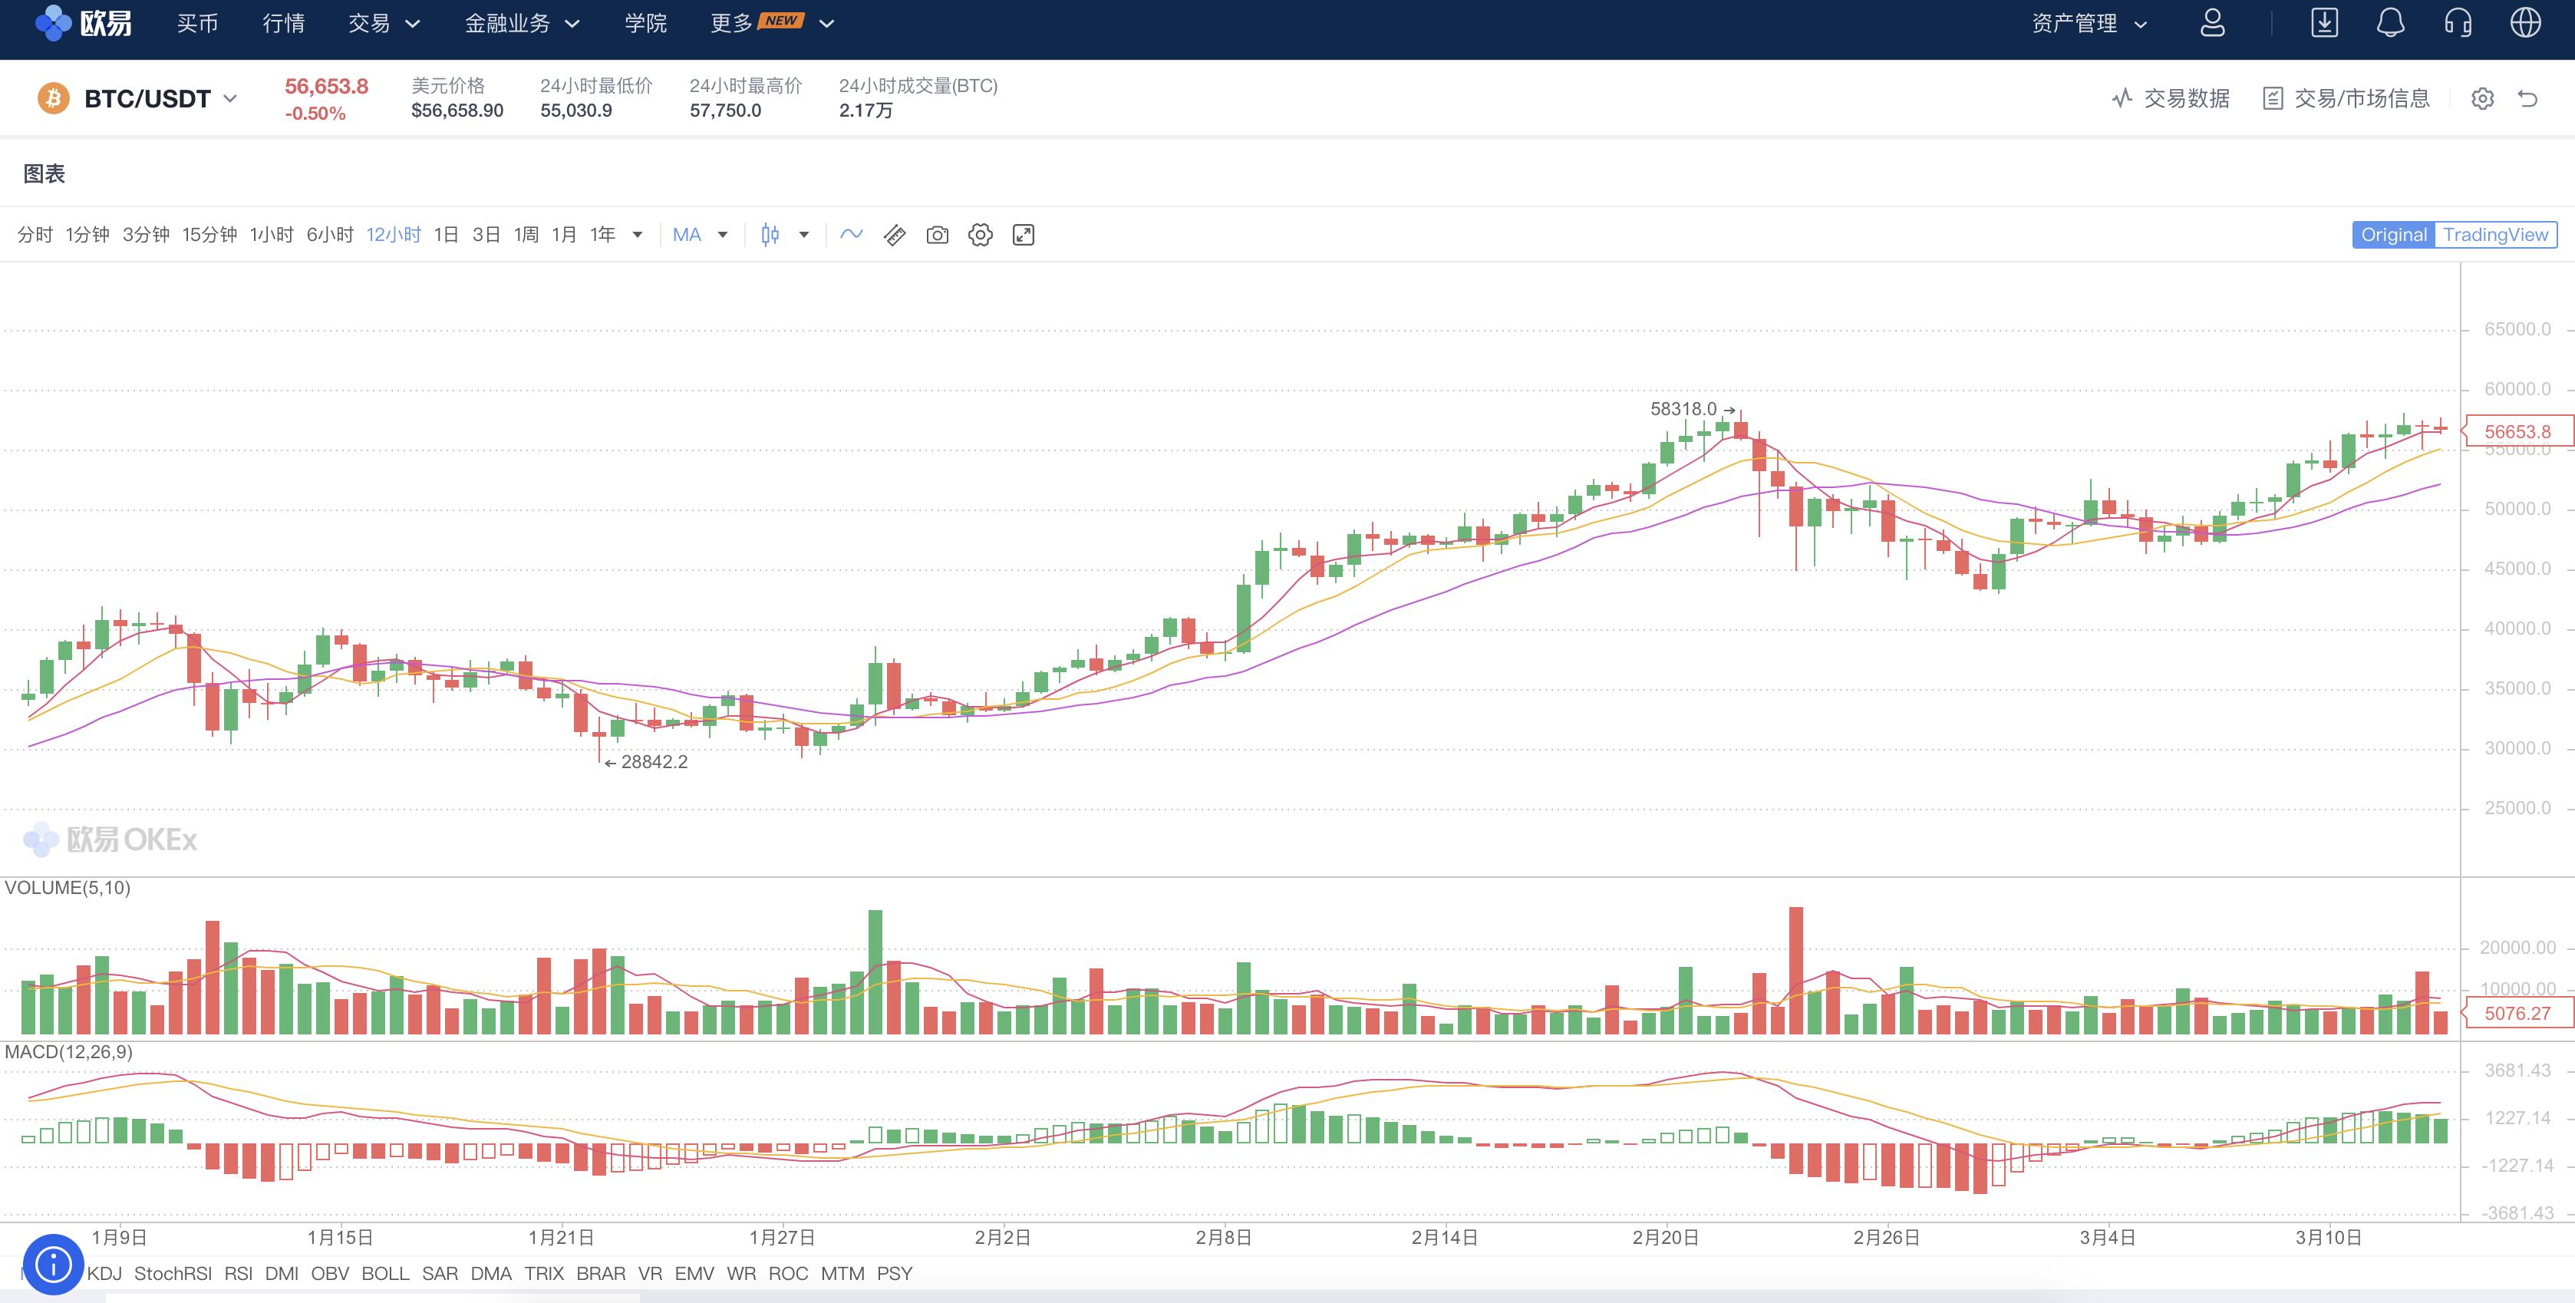Take a chart snapshot with camera icon
Image resolution: width=2575 pixels, height=1303 pixels.
pos(937,235)
